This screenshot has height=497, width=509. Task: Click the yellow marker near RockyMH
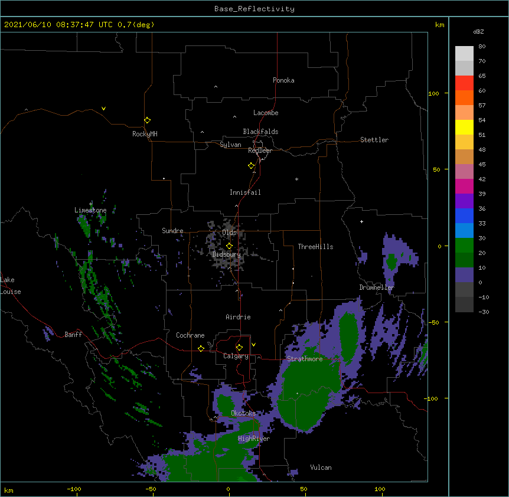tap(147, 120)
